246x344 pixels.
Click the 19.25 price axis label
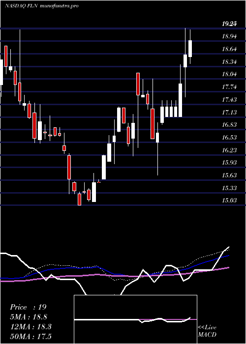[229, 24]
